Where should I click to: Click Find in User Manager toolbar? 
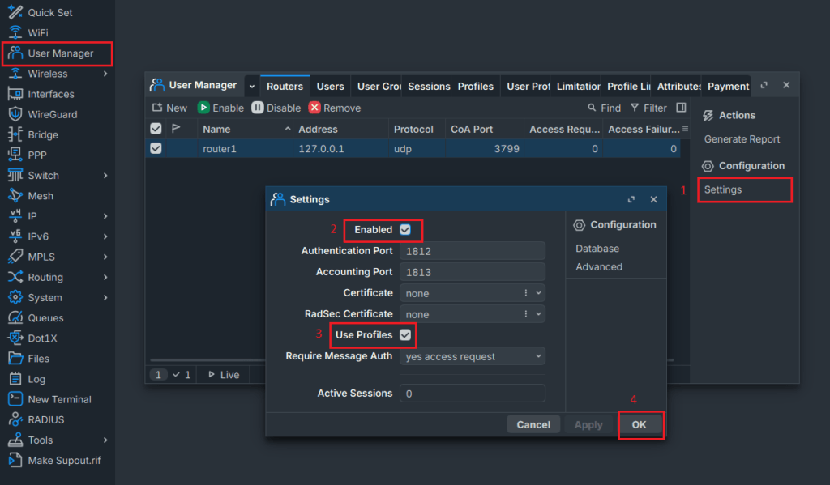point(604,108)
